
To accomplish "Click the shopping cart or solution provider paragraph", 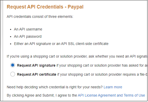I will (77, 56).
